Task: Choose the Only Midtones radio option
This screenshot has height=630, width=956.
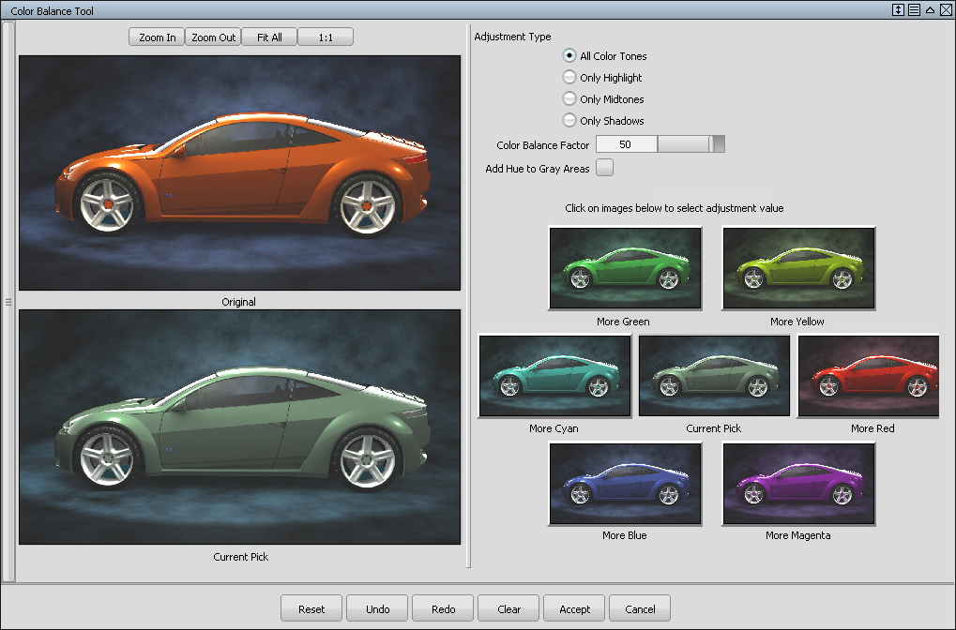Action: click(569, 99)
